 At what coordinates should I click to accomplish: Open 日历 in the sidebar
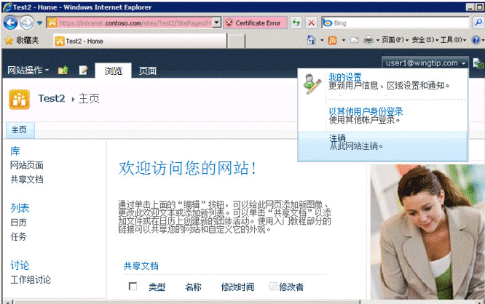point(18,223)
